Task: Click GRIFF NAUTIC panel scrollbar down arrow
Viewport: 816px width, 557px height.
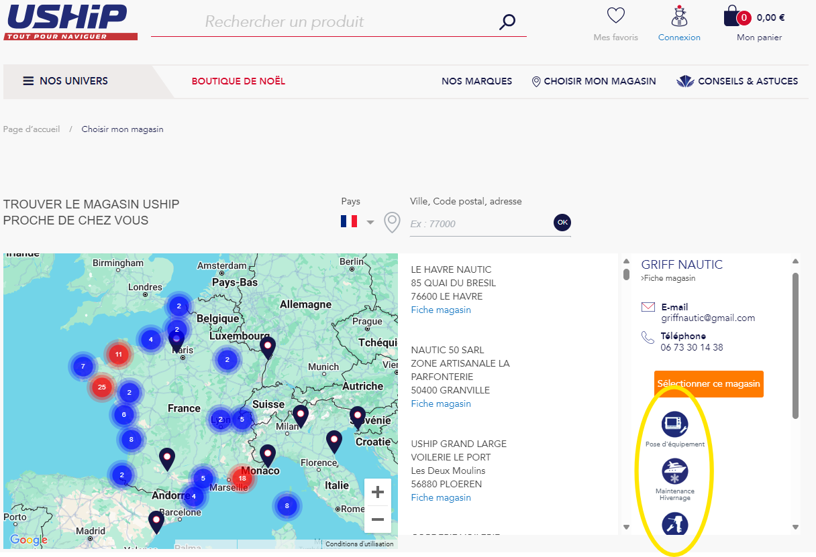Action: (796, 528)
